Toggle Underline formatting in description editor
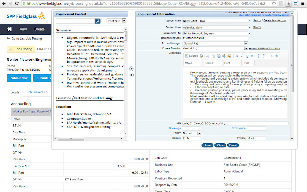This screenshot has height=192, width=307. pos(248,56)
